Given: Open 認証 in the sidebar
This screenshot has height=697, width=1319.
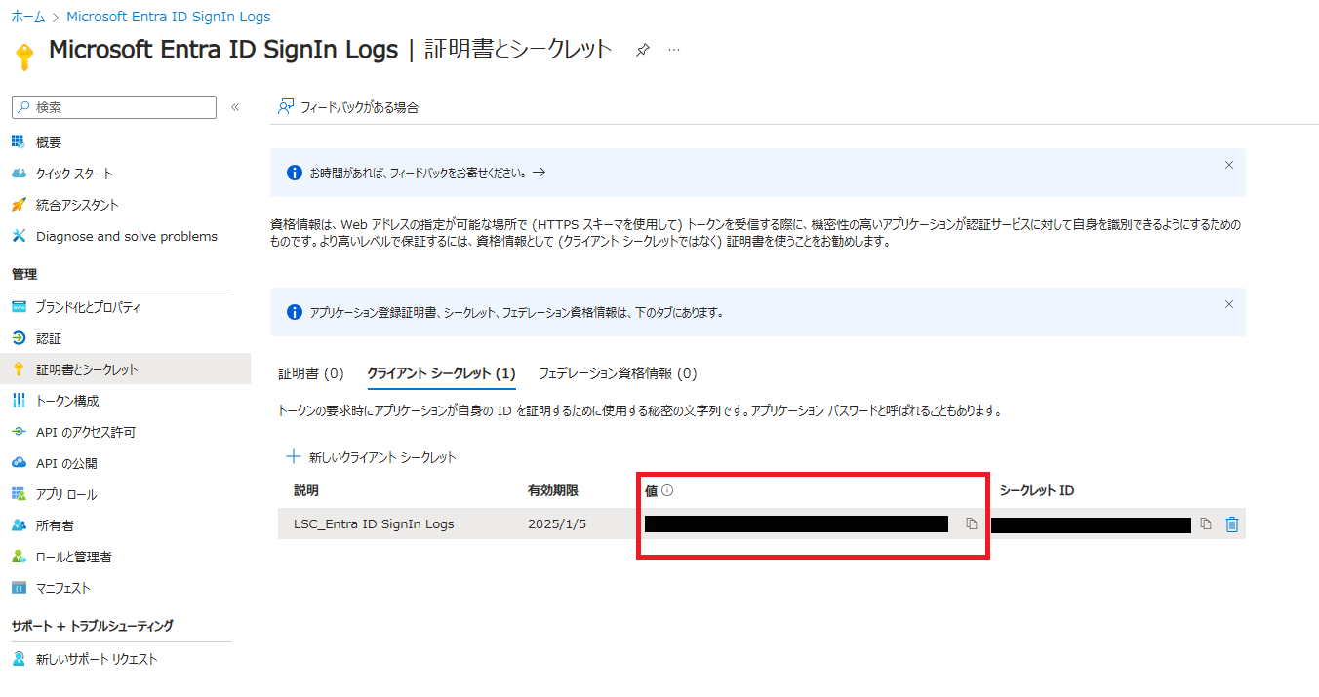Looking at the screenshot, I should [x=49, y=338].
